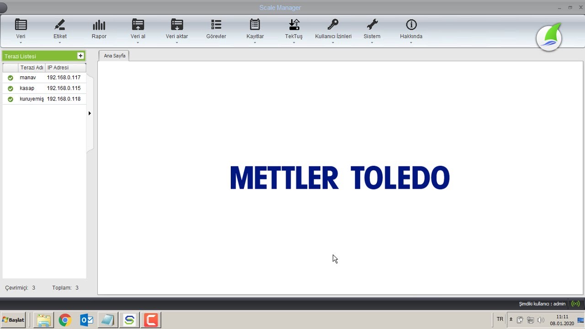Viewport: 585px width, 329px height.
Task: Open the Sistem wrench icon
Action: (372, 25)
